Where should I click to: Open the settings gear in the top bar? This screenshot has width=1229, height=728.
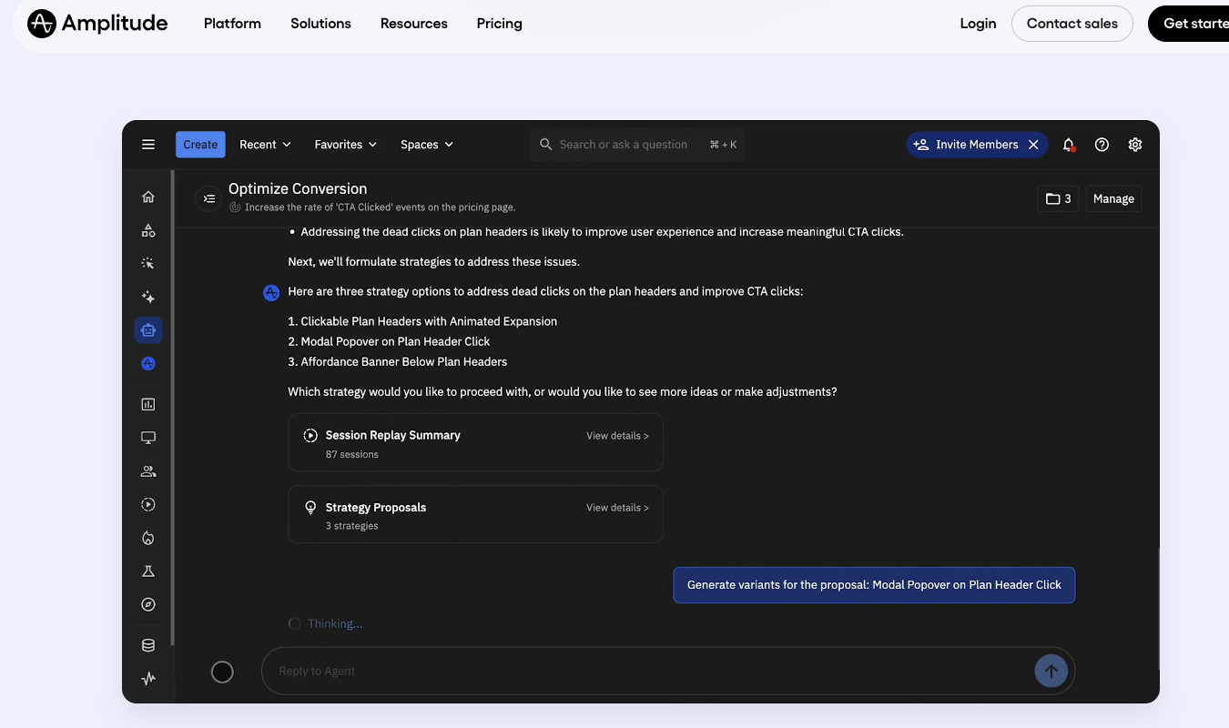[1135, 145]
